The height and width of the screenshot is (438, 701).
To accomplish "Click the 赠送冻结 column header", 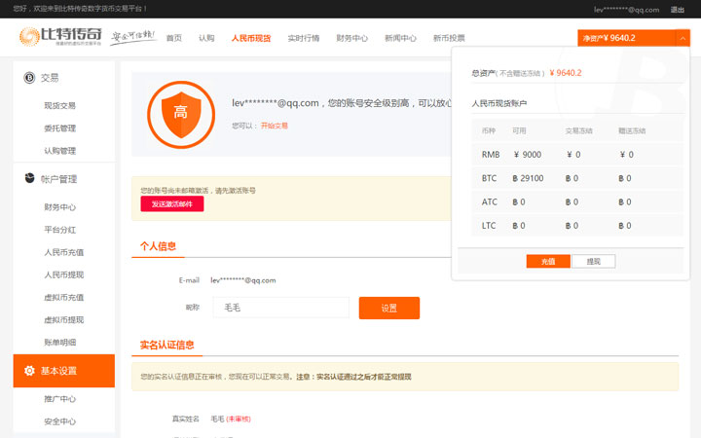I will point(632,131).
